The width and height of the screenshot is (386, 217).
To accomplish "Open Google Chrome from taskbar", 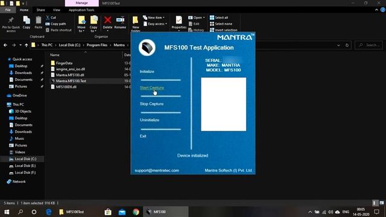I will 136,212.
